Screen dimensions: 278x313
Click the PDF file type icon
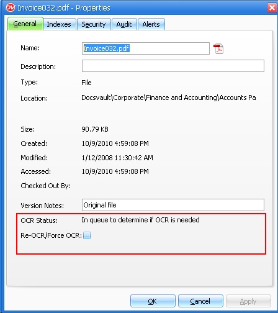tap(218, 48)
